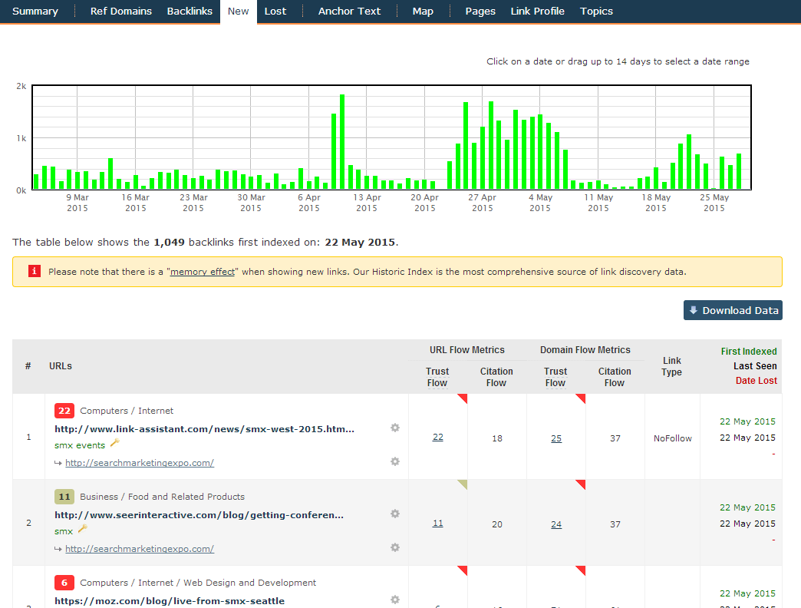Image resolution: width=801 pixels, height=608 pixels.
Task: Open the link-assistant.com smx-west-2015 URL
Action: tap(204, 429)
